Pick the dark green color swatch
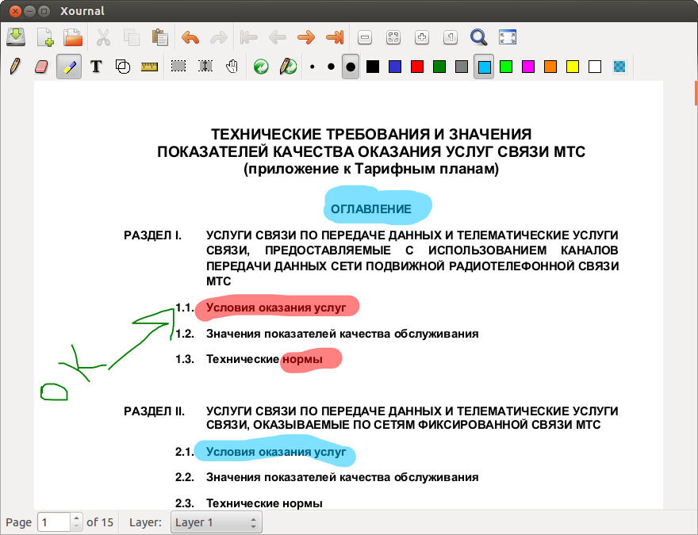This screenshot has width=698, height=535. point(439,67)
